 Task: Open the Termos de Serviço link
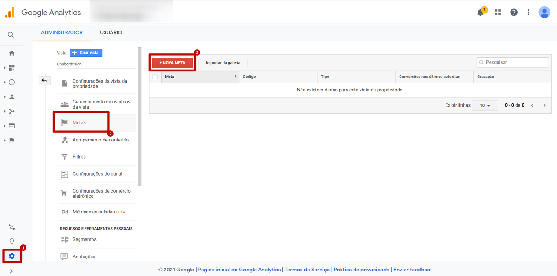pos(307,270)
